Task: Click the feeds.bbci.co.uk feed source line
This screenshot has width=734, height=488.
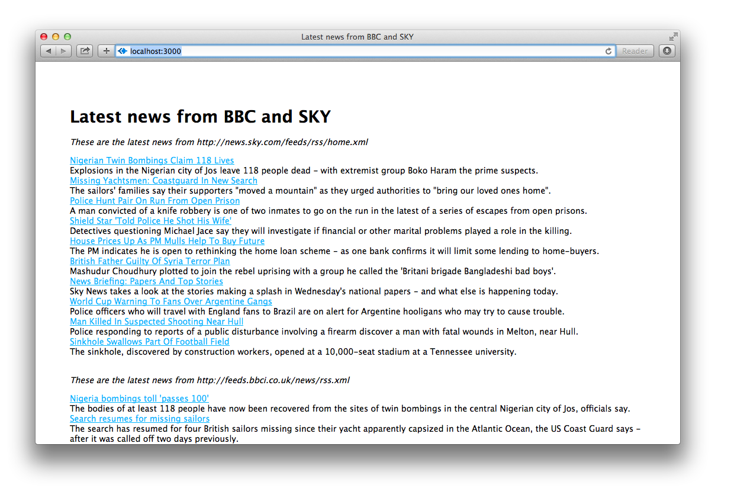Action: 210,380
